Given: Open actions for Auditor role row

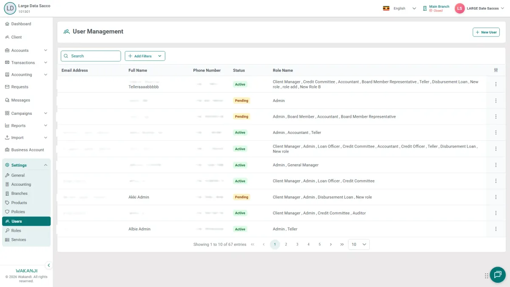Looking at the screenshot, I should [x=496, y=213].
